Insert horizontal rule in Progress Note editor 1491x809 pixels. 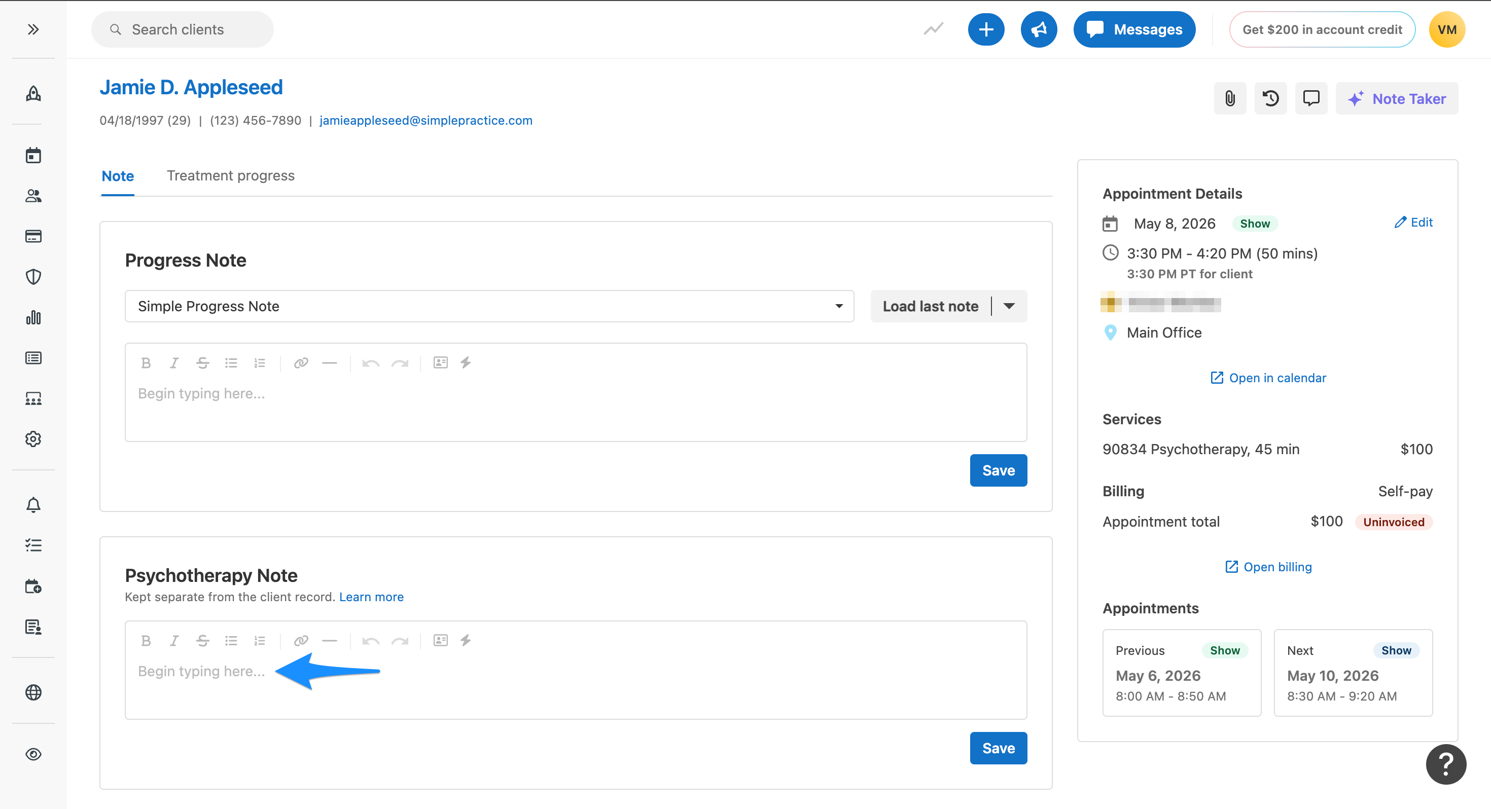click(x=329, y=363)
